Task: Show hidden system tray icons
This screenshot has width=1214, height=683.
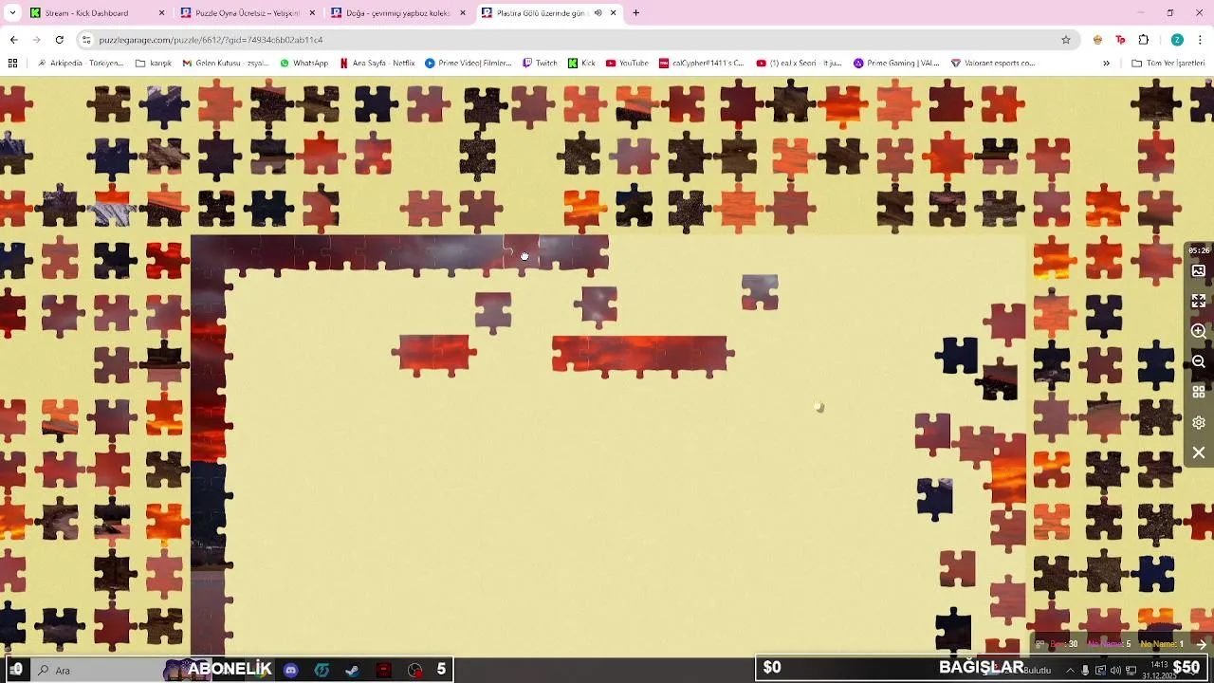Action: [x=1070, y=670]
